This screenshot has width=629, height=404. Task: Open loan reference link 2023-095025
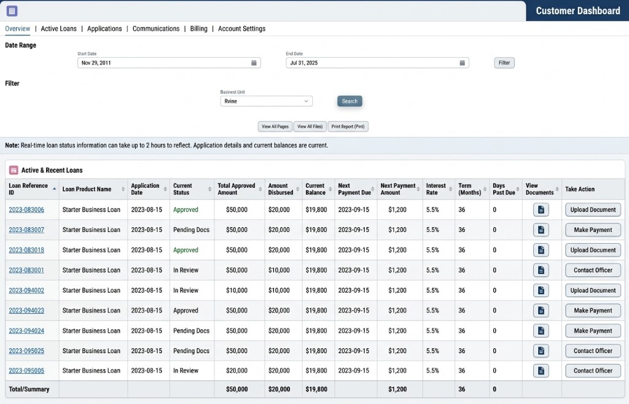[26, 351]
